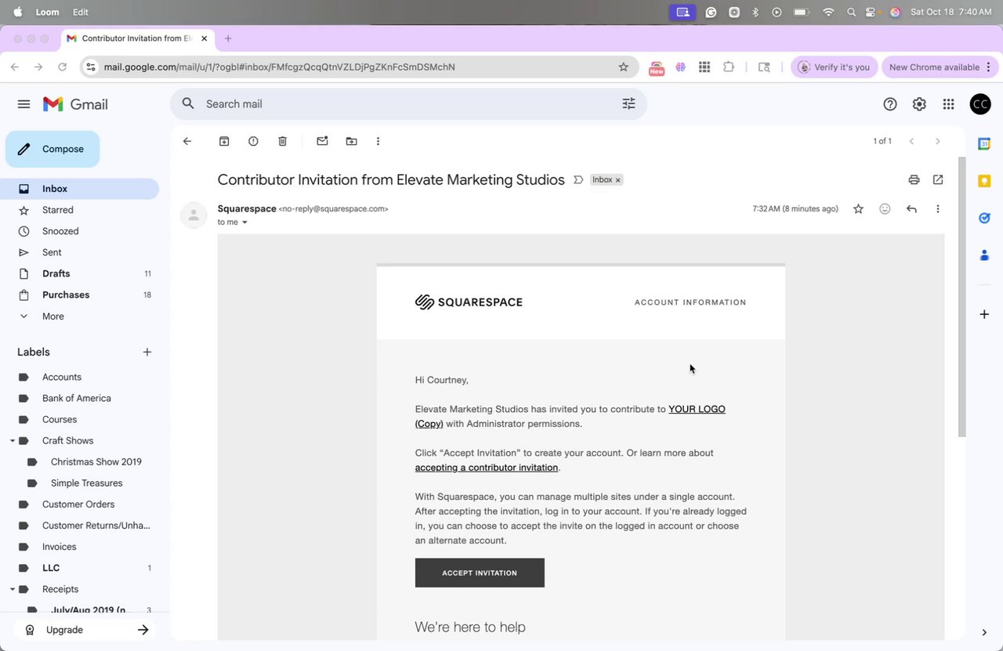Click the Upgrade button at bottom left

point(85,630)
